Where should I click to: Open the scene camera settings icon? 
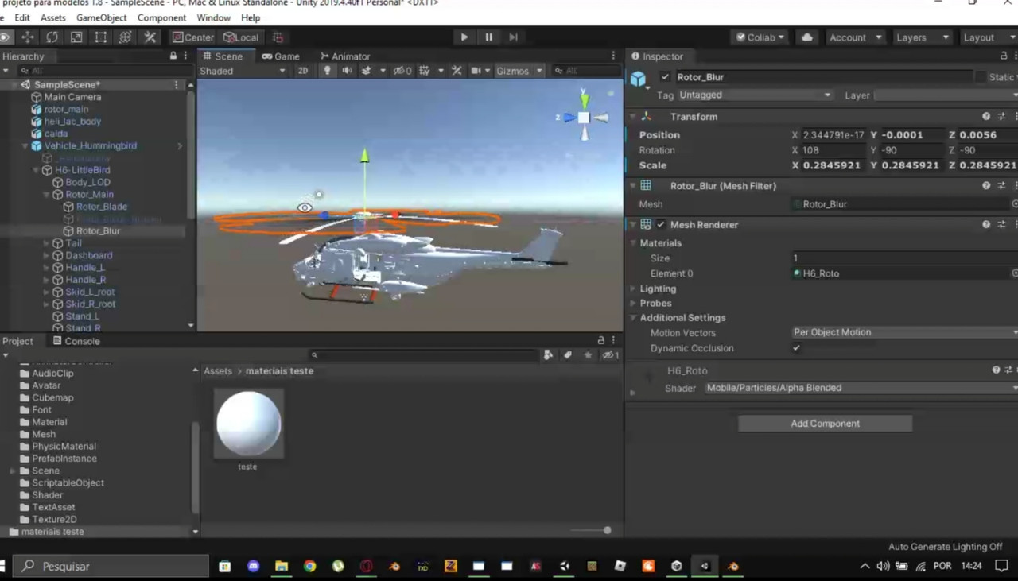click(478, 71)
